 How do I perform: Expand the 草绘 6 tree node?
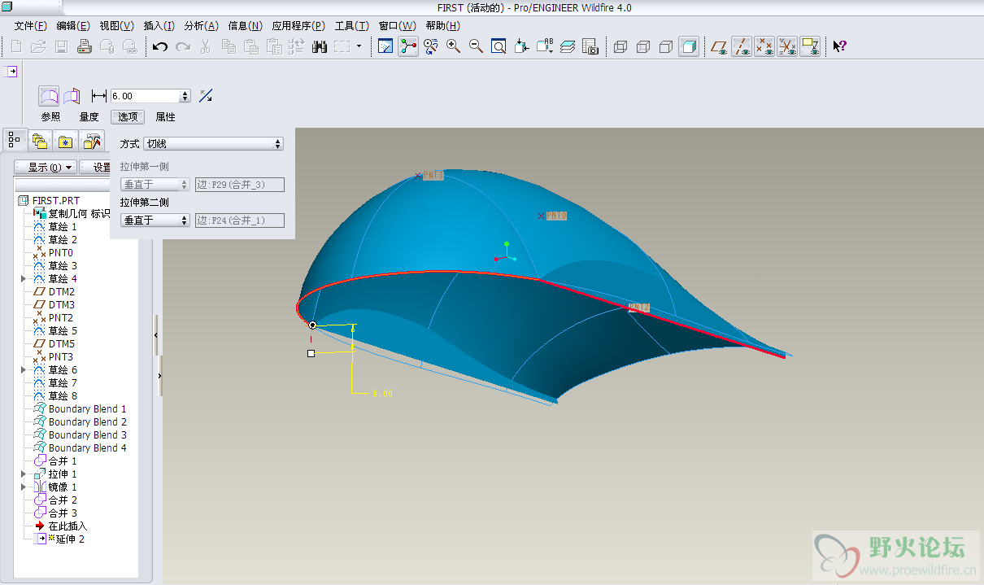[x=24, y=370]
